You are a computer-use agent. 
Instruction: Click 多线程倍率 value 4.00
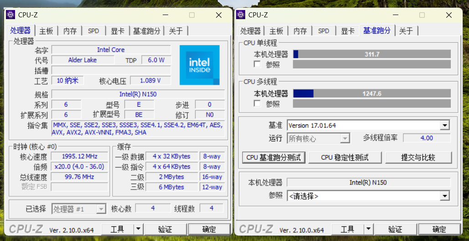pos(427,138)
